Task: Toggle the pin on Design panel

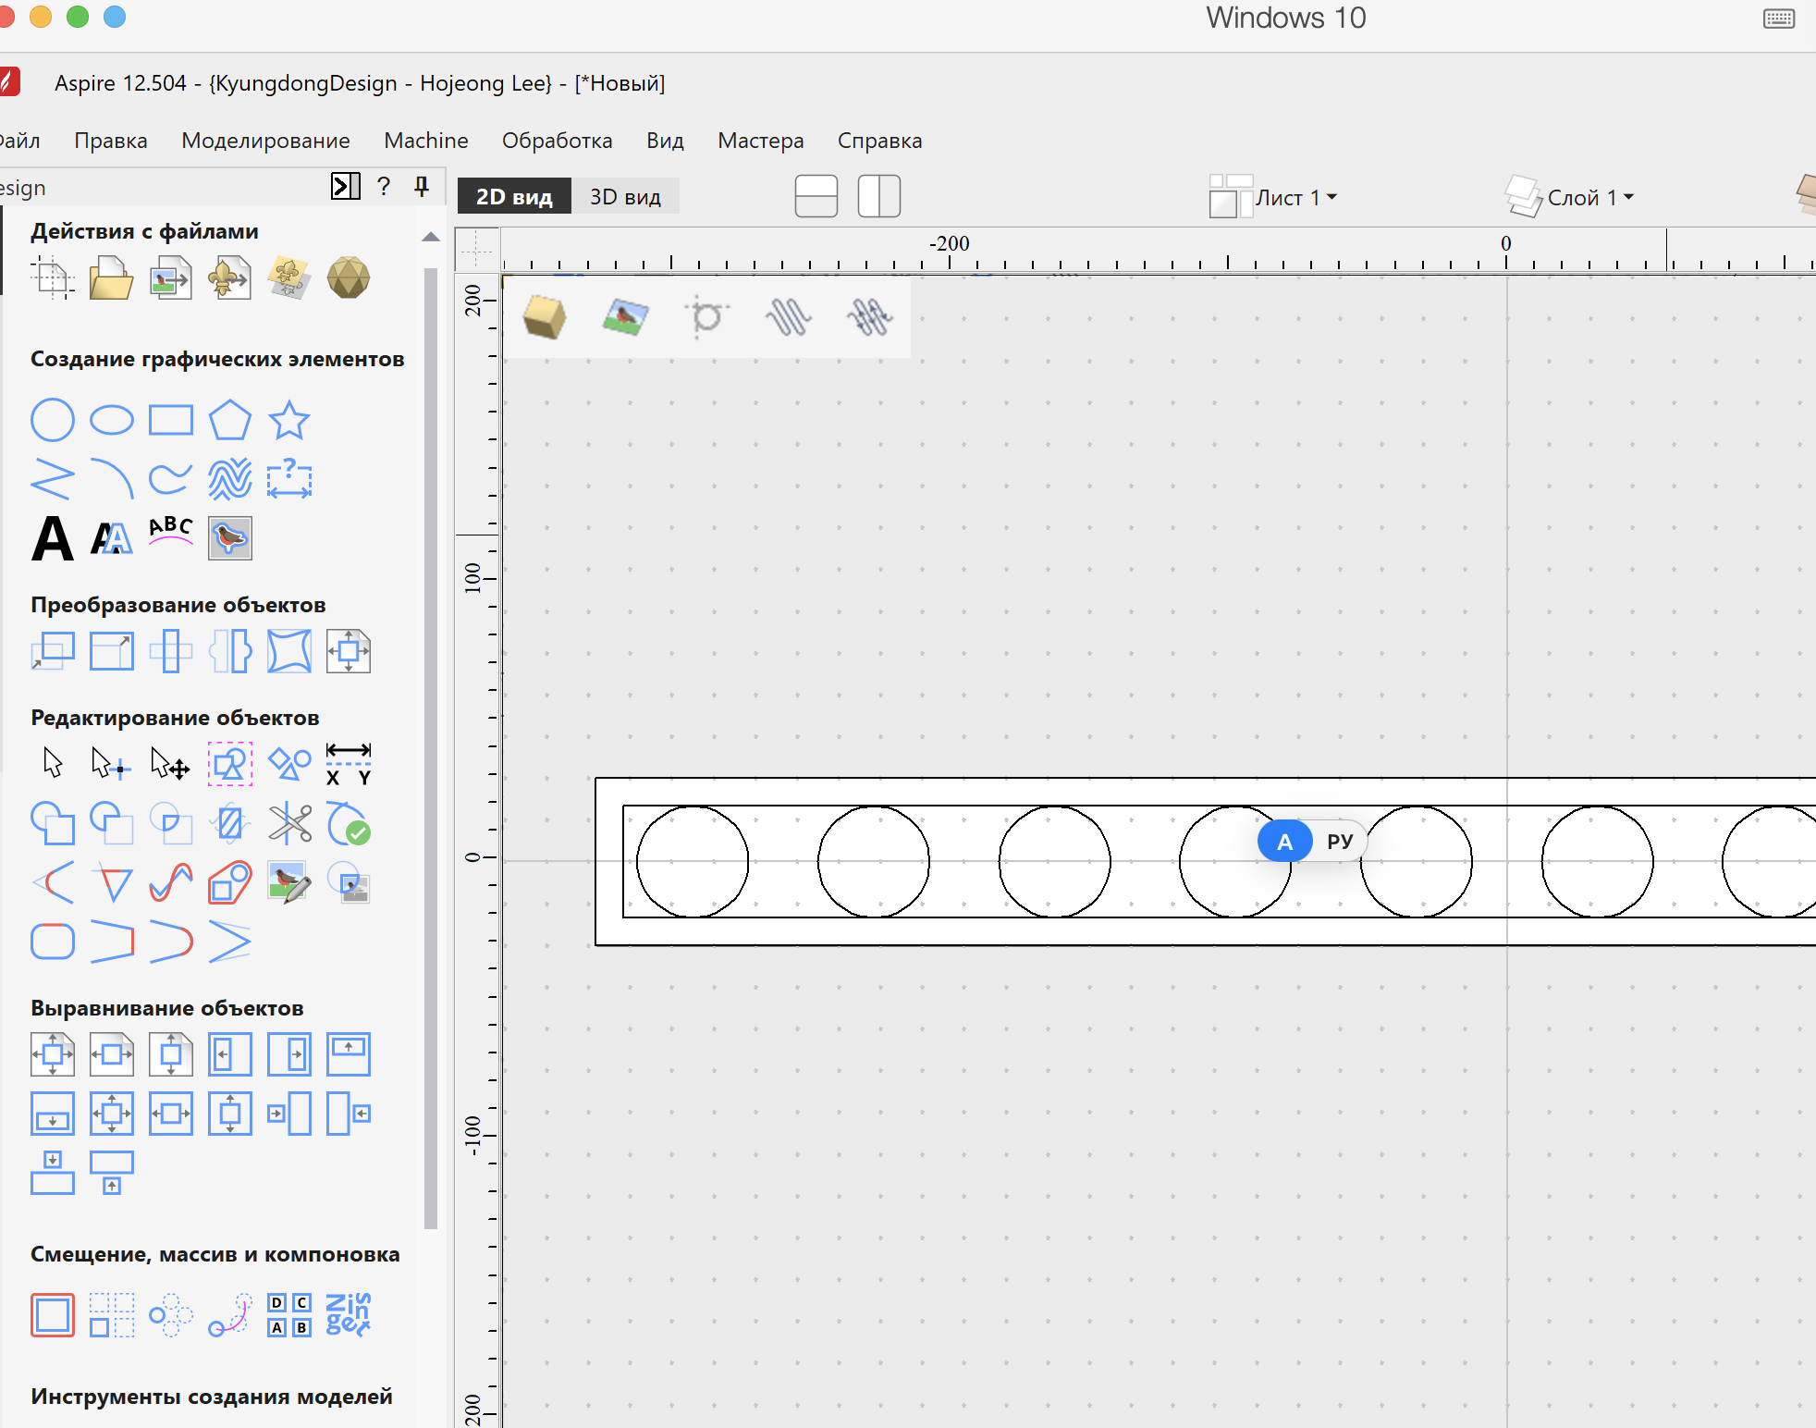Action: [x=422, y=187]
